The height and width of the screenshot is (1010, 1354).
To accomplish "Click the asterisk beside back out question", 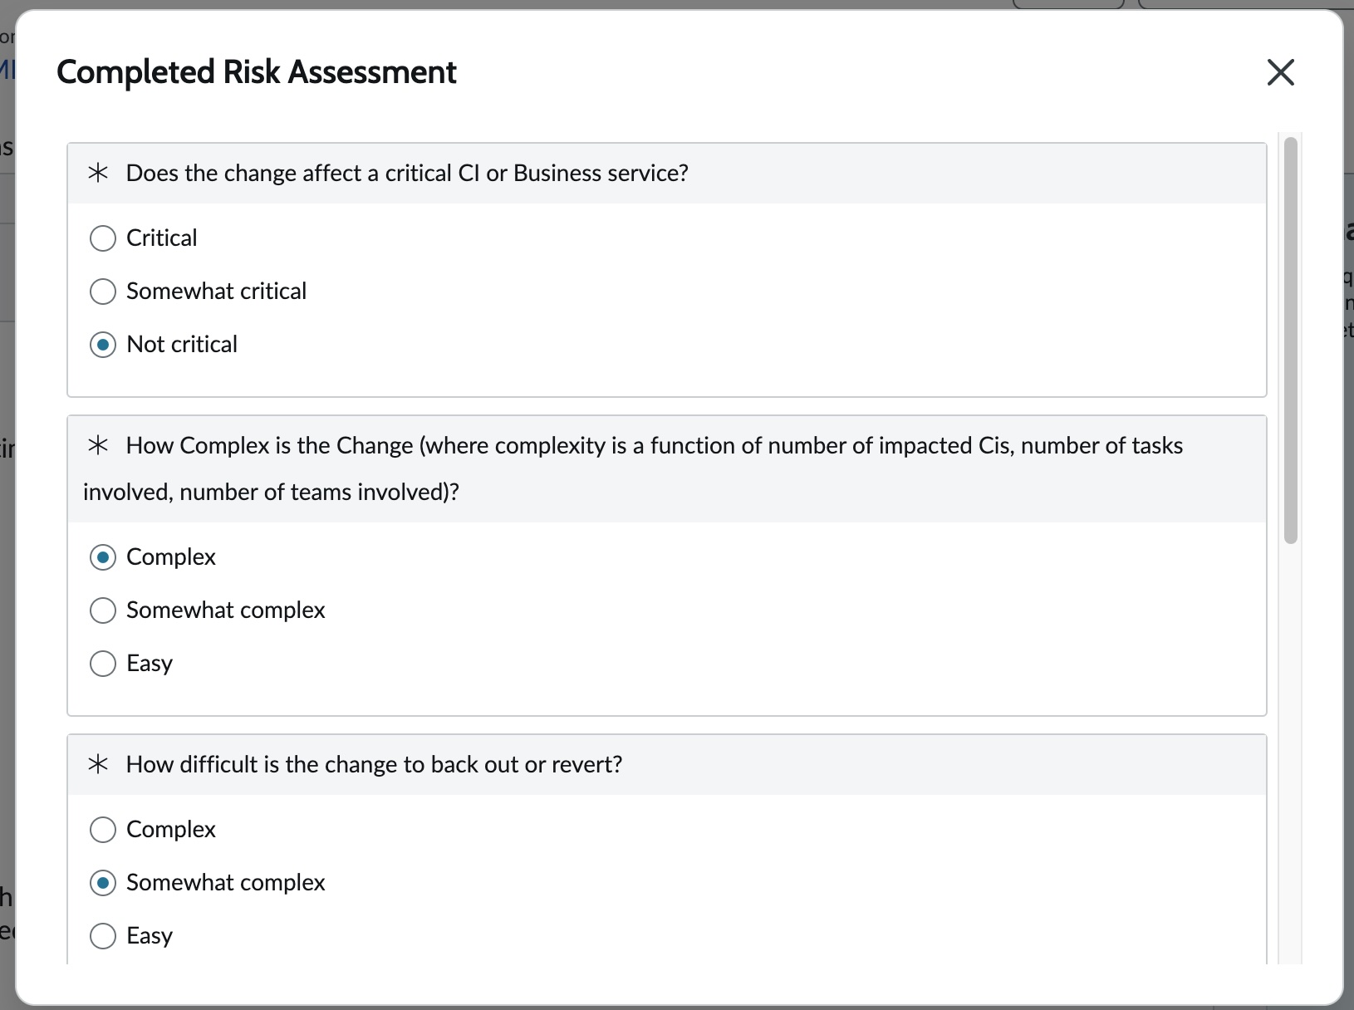I will pyautogui.click(x=98, y=764).
